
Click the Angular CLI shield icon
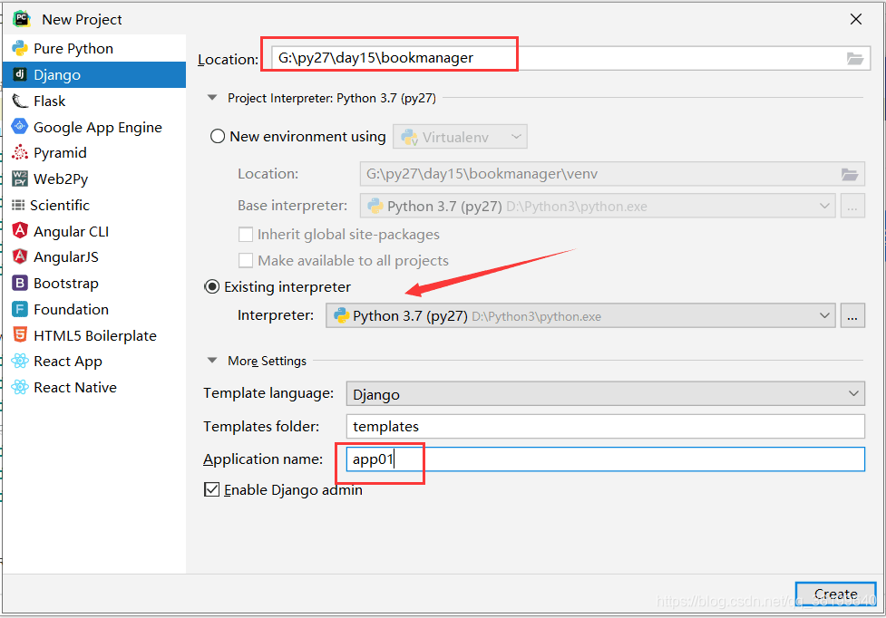click(20, 230)
